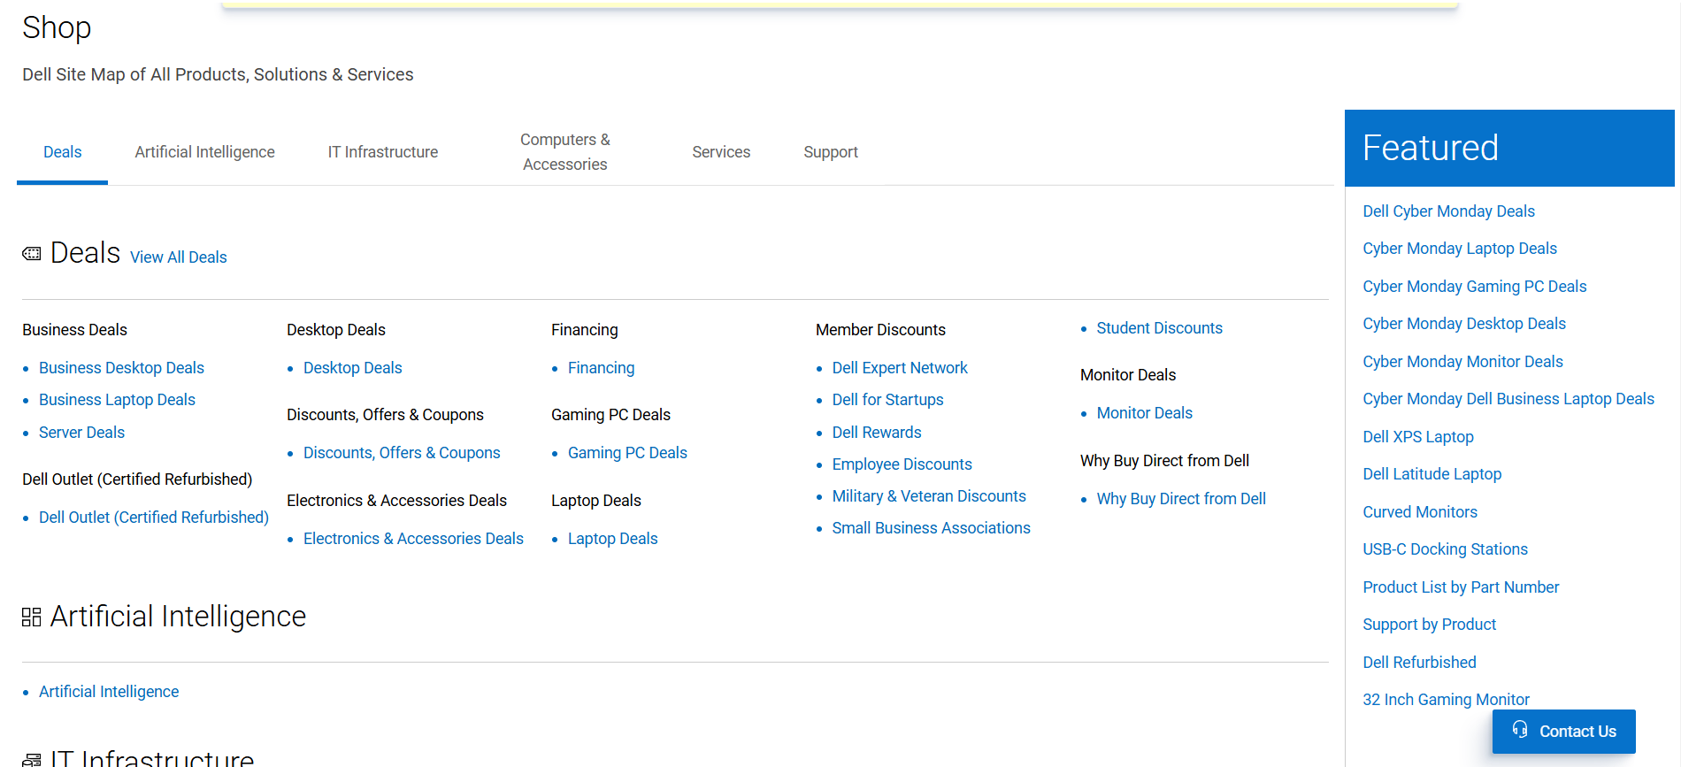1681x767 pixels.
Task: Open Why Buy Direct from Dell link
Action: click(x=1181, y=499)
